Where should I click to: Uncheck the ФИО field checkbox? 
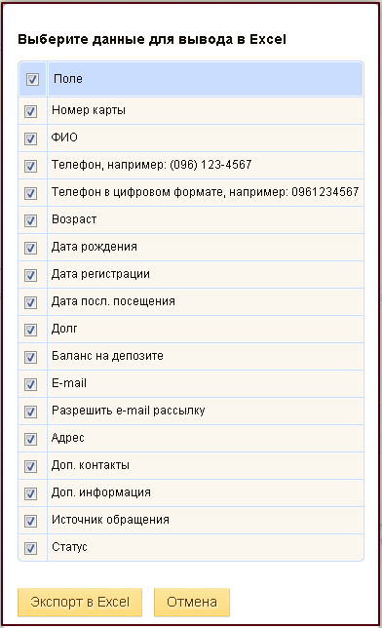31,138
